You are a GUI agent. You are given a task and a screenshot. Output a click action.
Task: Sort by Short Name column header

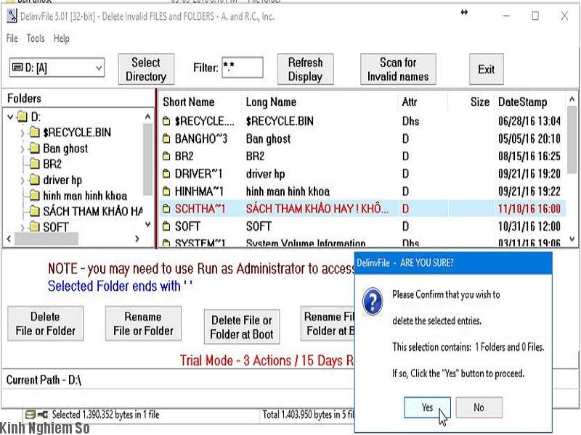click(x=189, y=101)
